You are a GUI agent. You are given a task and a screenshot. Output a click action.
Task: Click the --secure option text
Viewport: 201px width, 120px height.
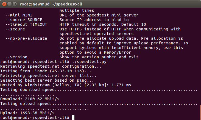[15, 29]
